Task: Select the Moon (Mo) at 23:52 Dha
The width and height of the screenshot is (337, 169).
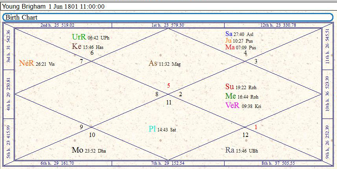Action: coord(77,150)
